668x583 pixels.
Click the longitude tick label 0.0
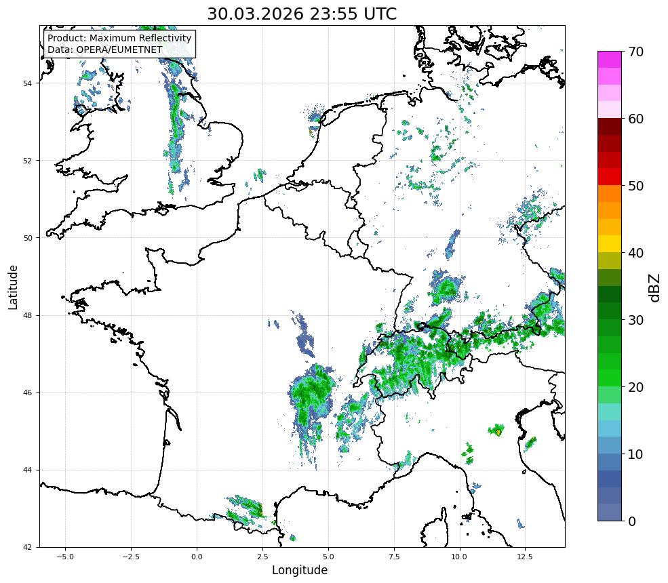(x=197, y=557)
